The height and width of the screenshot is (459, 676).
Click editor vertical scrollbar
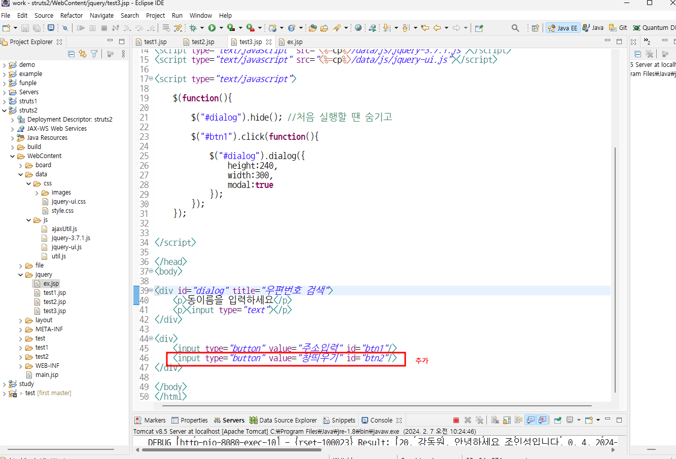[615, 270]
